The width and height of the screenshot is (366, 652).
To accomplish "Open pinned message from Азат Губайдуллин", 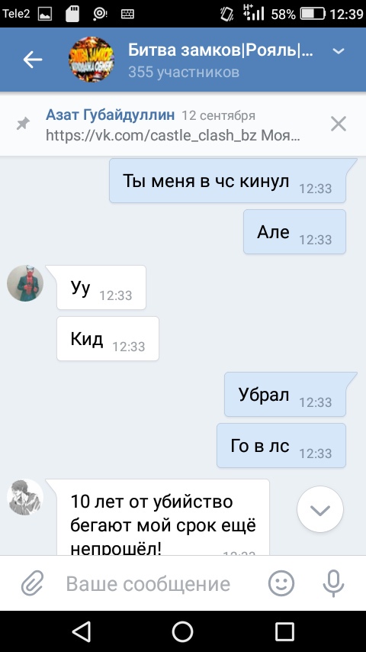I will point(173,124).
